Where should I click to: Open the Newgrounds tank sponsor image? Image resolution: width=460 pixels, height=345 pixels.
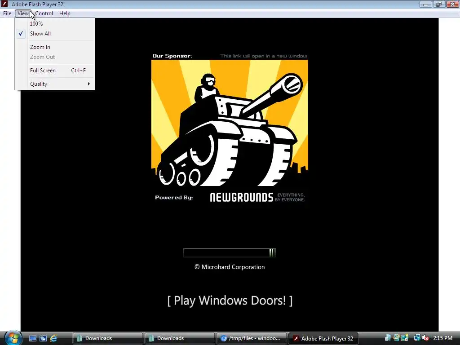pyautogui.click(x=230, y=123)
